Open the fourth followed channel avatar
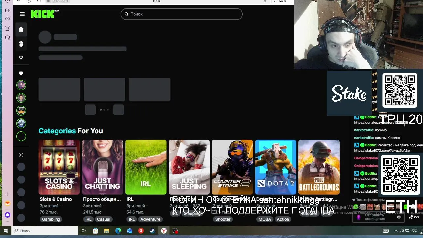 coord(21,123)
